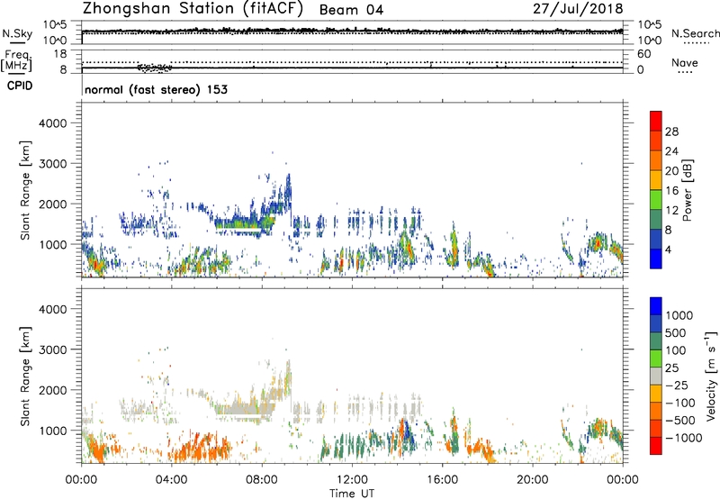Screen dimensions: 720x499
Task: Click the 'Power [dB]' color bar label
Action: click(x=687, y=190)
